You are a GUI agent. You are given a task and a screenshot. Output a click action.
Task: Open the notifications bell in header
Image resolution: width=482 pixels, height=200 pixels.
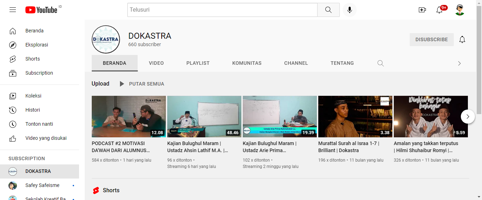pyautogui.click(x=439, y=10)
